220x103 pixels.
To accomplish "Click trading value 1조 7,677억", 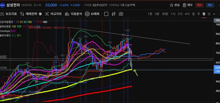I will click(x=128, y=5).
